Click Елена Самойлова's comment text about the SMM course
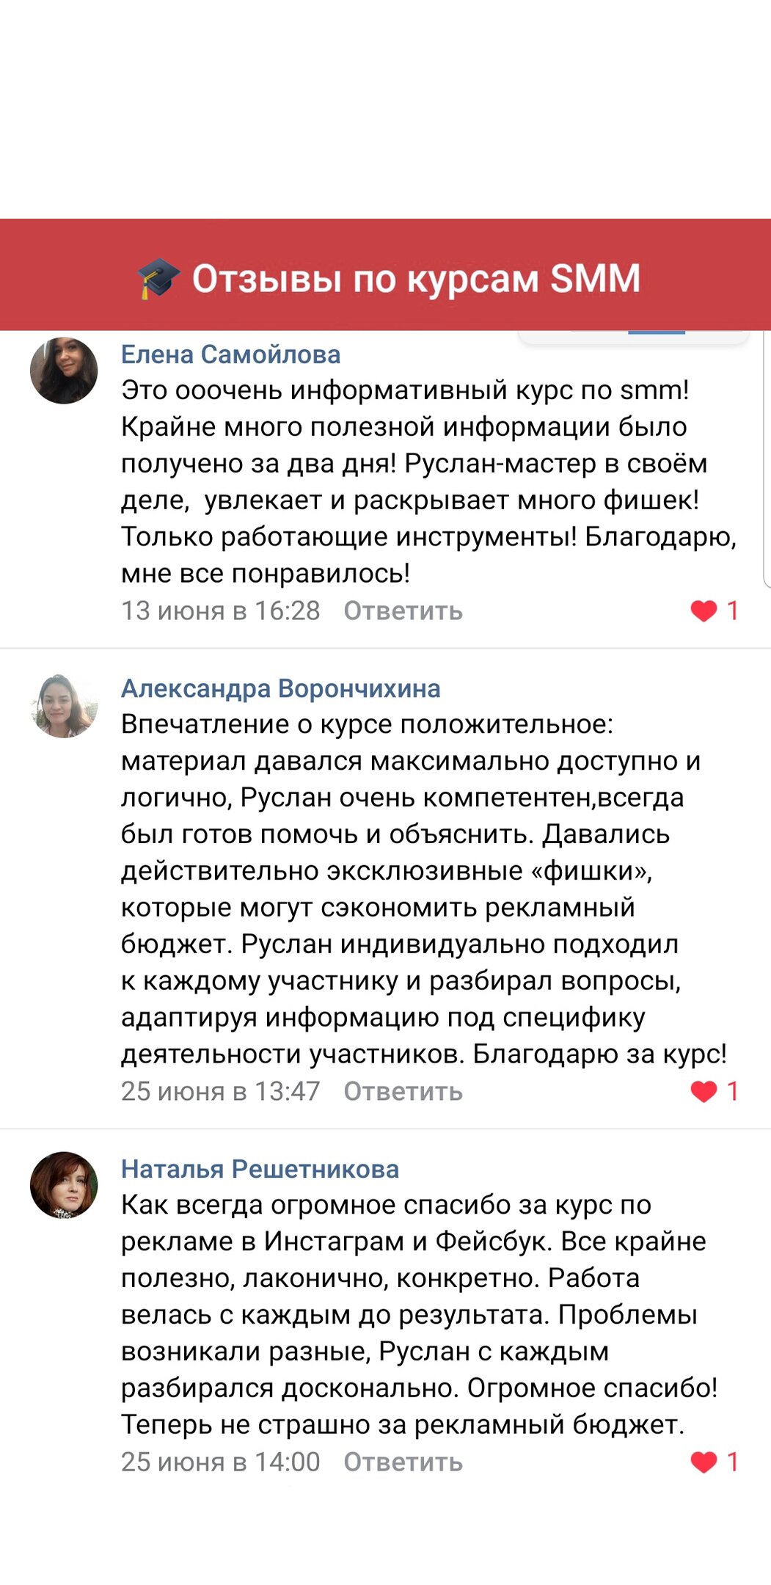The image size is (771, 1585). tap(411, 481)
